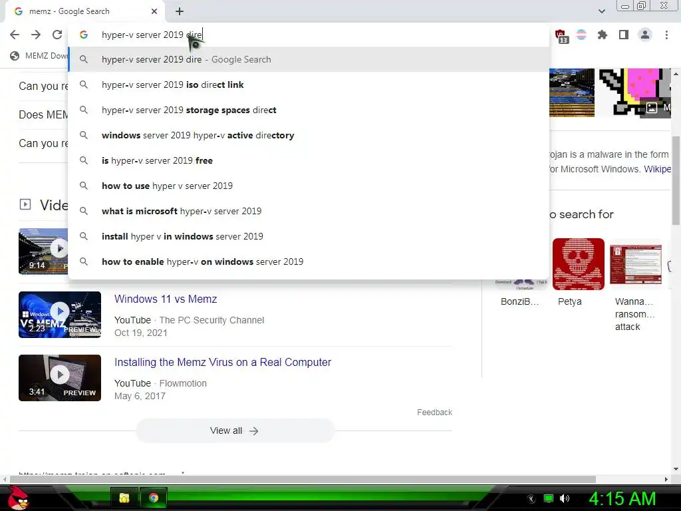Open 'Installing the Memz Virus on a Real Computer'
This screenshot has height=511, width=681.
click(x=222, y=362)
